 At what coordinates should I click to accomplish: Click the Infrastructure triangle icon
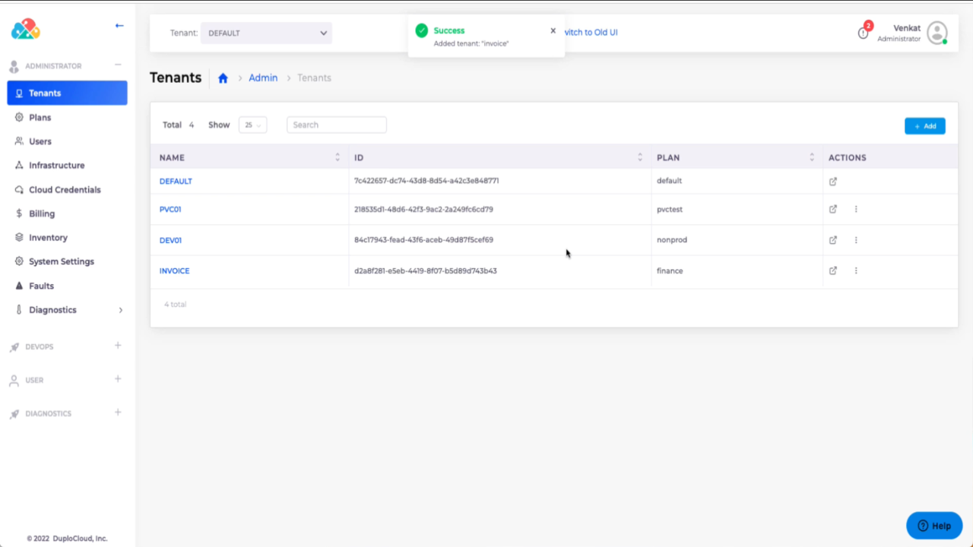(20, 165)
